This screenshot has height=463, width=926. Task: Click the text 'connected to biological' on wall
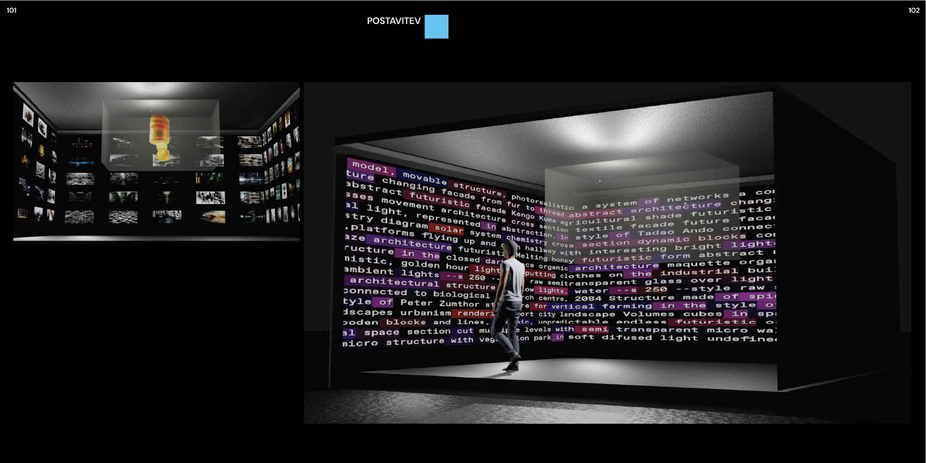[x=417, y=293]
